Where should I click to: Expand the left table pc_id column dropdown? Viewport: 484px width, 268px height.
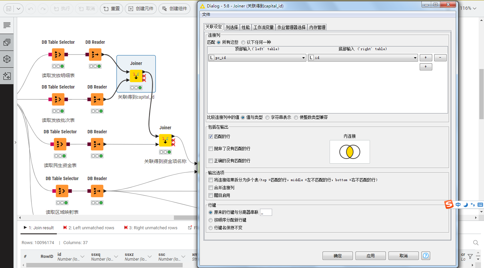[304, 58]
